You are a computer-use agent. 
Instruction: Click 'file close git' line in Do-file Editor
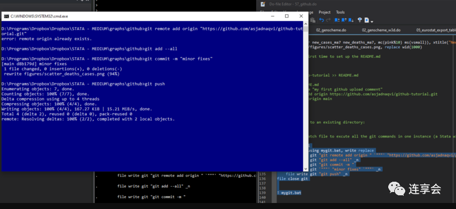pos(292,179)
